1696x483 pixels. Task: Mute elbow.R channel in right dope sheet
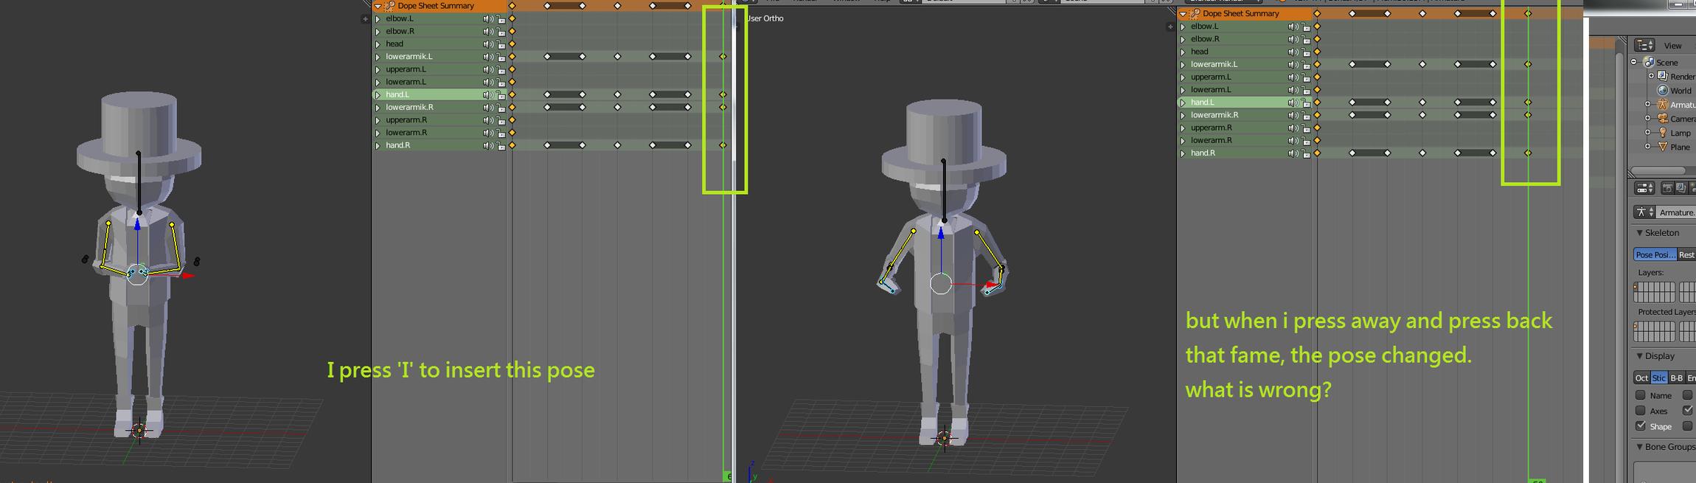click(1293, 39)
